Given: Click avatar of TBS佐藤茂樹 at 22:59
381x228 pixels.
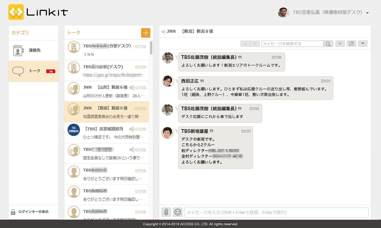Looking at the screenshot, I should (x=168, y=58).
